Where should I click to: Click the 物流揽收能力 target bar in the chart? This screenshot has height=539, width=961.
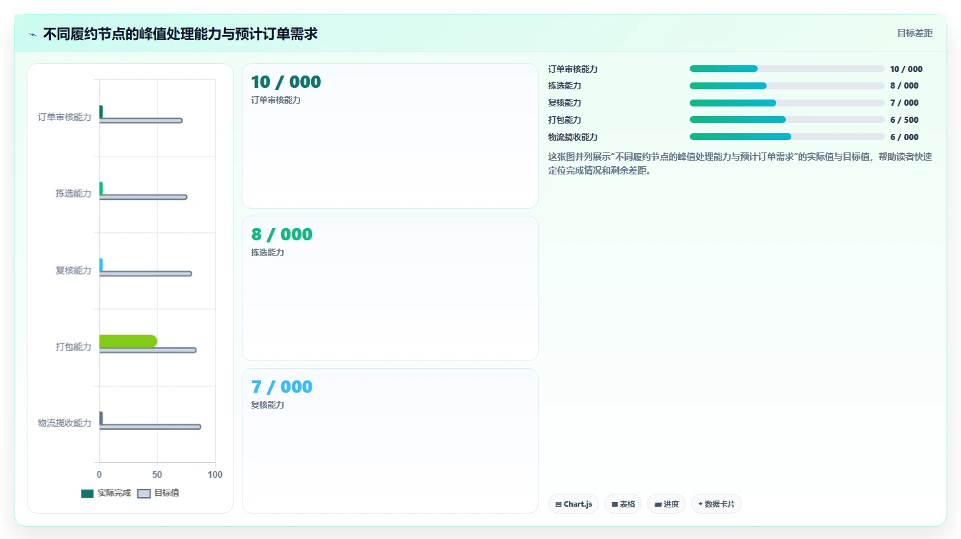point(150,427)
